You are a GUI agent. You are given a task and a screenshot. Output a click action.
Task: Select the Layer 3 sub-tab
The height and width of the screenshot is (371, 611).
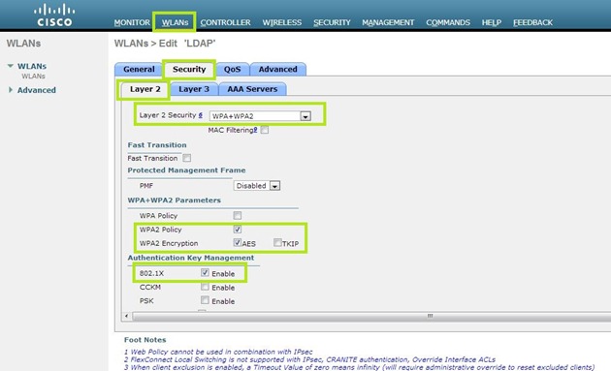[x=194, y=89]
